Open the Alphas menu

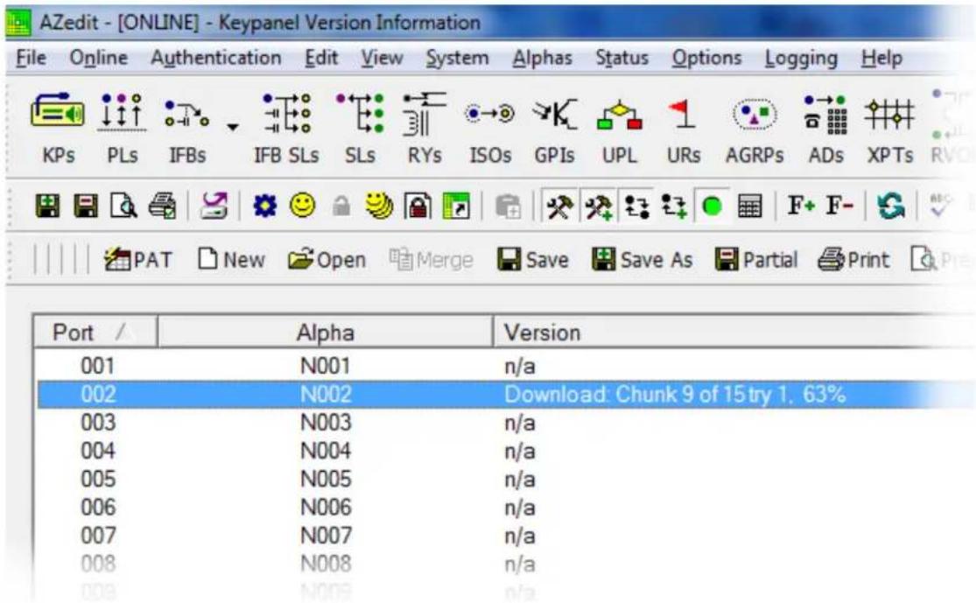[x=542, y=58]
